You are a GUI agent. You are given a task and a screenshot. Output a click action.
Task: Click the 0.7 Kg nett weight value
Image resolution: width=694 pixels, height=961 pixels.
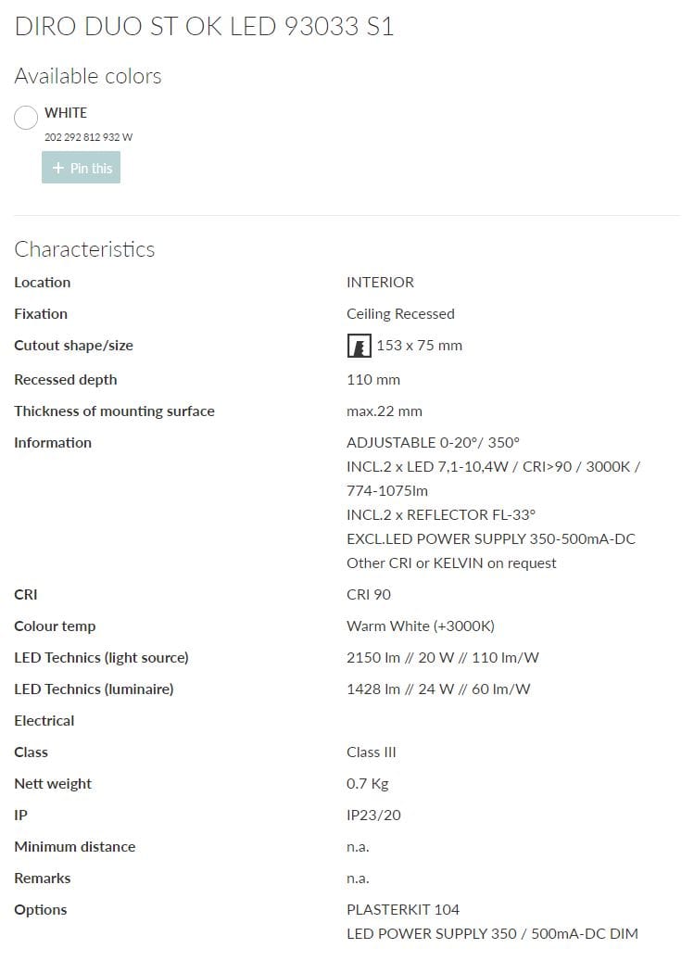click(x=368, y=783)
